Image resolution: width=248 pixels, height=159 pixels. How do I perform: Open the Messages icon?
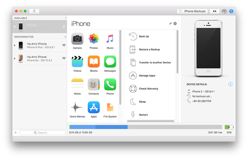pyautogui.click(x=110, y=62)
